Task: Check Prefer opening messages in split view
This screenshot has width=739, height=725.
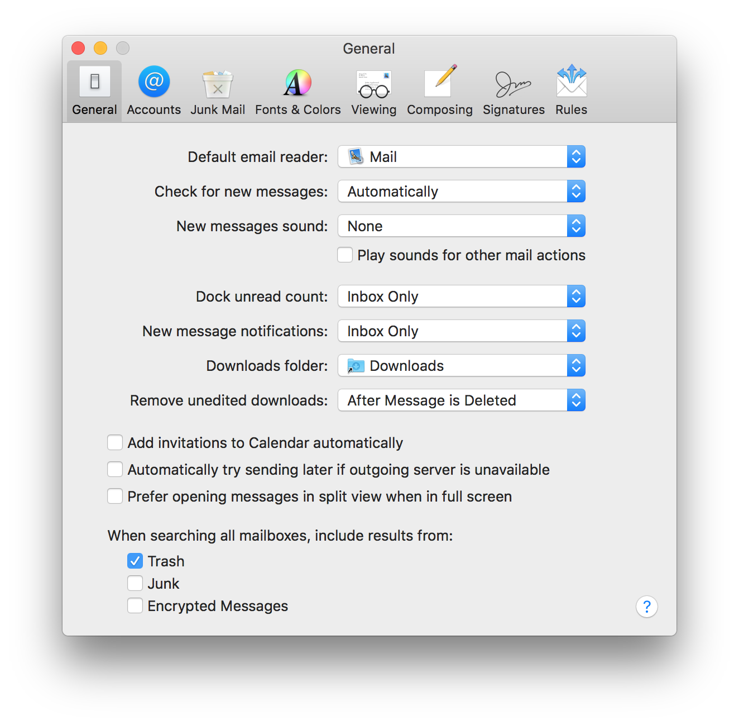Action: tap(115, 497)
